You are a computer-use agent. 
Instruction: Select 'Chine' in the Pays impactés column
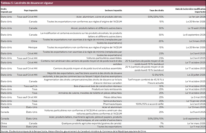coord(34,41)
